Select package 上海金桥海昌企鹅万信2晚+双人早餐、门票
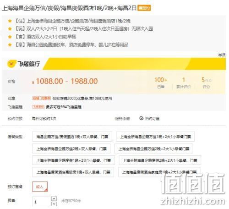 pos(71,148)
